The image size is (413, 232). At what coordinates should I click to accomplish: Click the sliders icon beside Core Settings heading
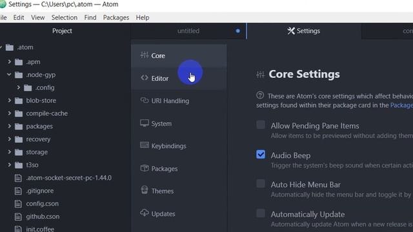261,75
